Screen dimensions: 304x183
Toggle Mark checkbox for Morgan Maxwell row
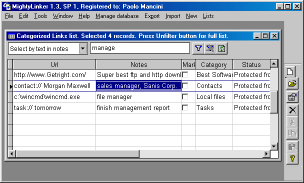185,85
